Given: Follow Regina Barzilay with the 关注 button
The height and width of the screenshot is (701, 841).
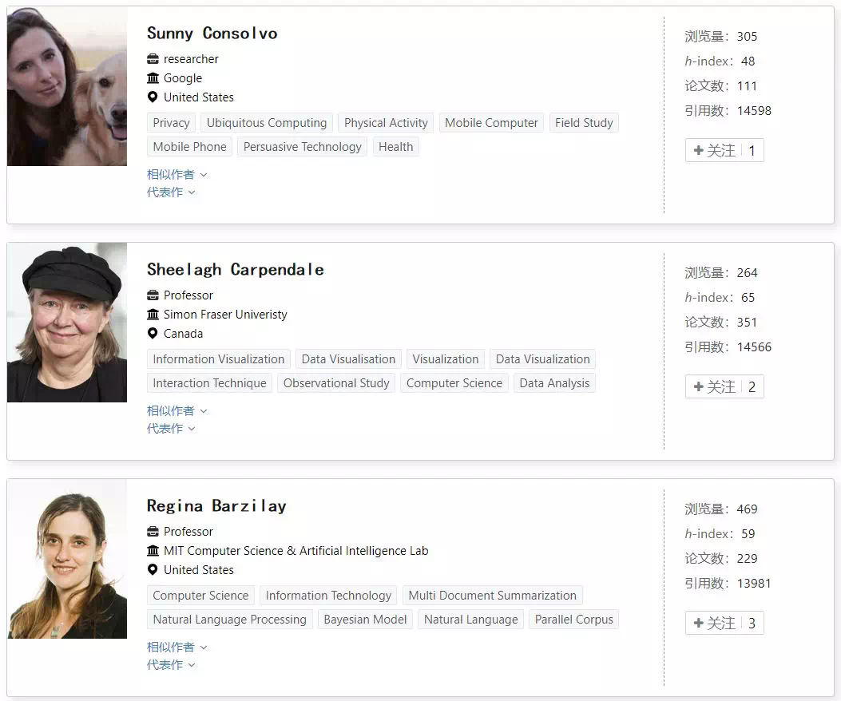Looking at the screenshot, I should click(724, 623).
